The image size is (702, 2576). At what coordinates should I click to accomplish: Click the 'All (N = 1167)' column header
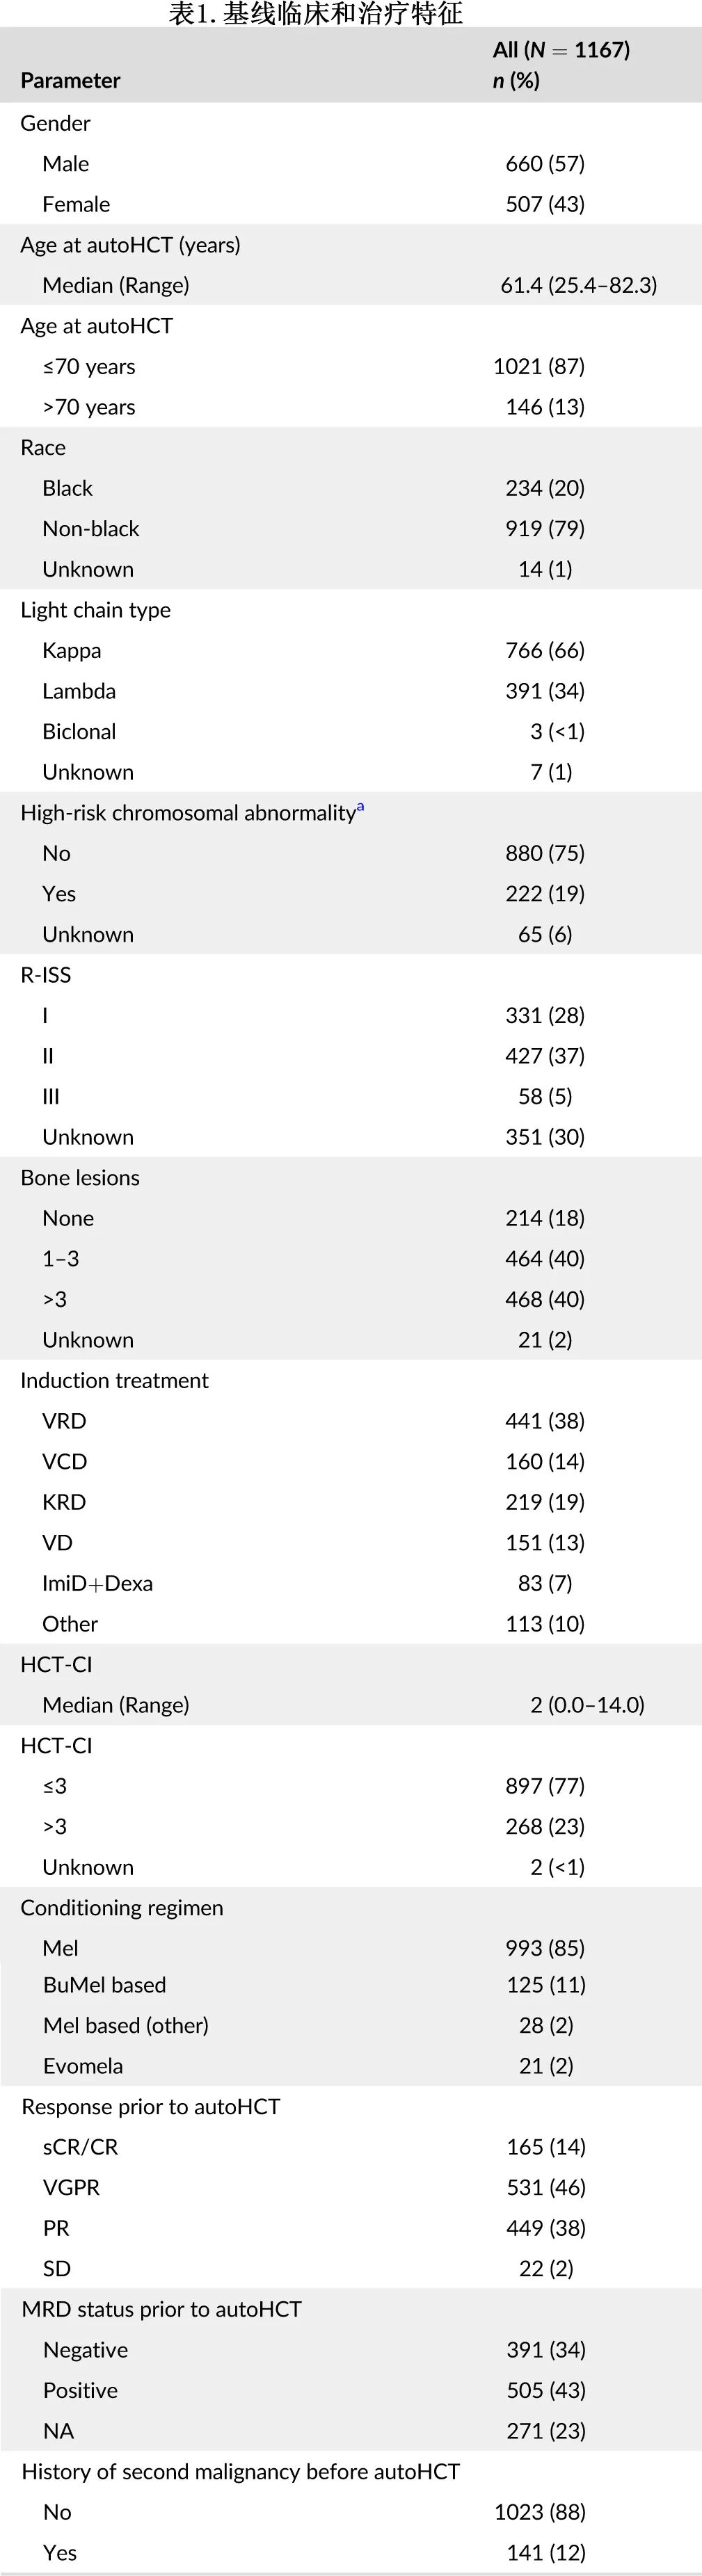point(561,50)
